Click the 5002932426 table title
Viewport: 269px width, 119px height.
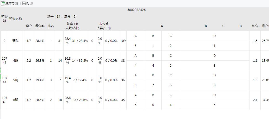click(136, 10)
